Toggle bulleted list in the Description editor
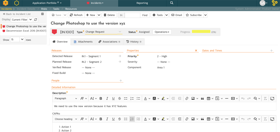Viewport: 280px width, 132px height. click(126, 98)
